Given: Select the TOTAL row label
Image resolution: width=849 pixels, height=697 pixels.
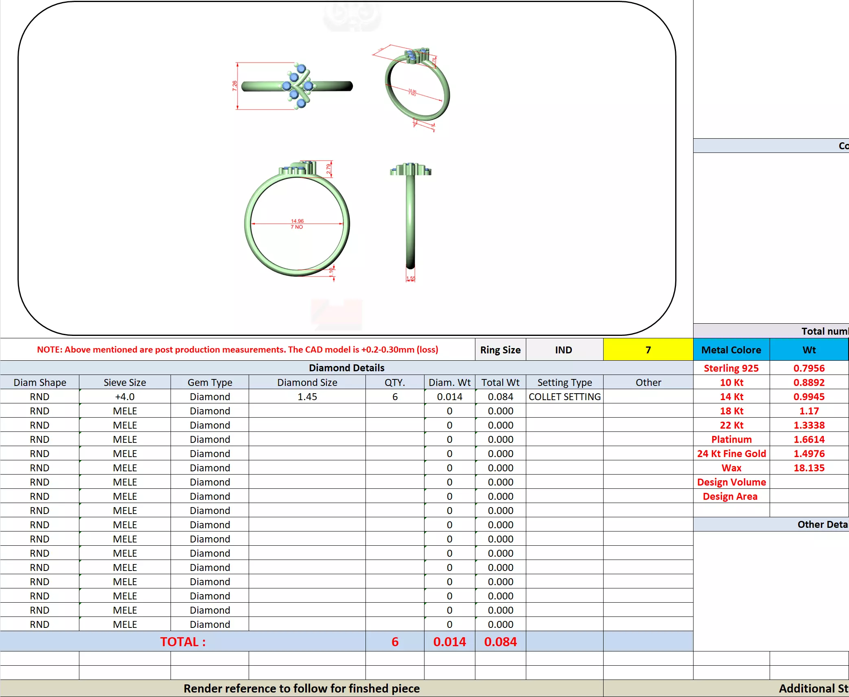Looking at the screenshot, I should pos(183,641).
